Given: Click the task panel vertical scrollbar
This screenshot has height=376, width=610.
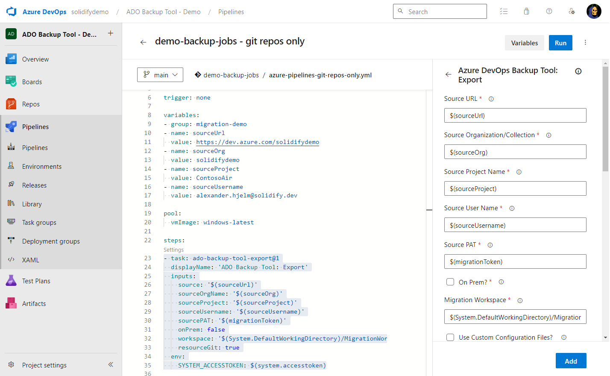Looking at the screenshot, I should click(x=605, y=119).
